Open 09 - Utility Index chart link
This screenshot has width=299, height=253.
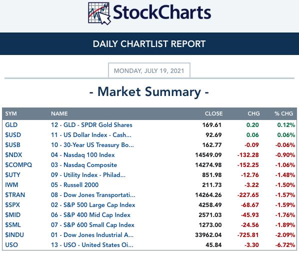[x=88, y=175]
